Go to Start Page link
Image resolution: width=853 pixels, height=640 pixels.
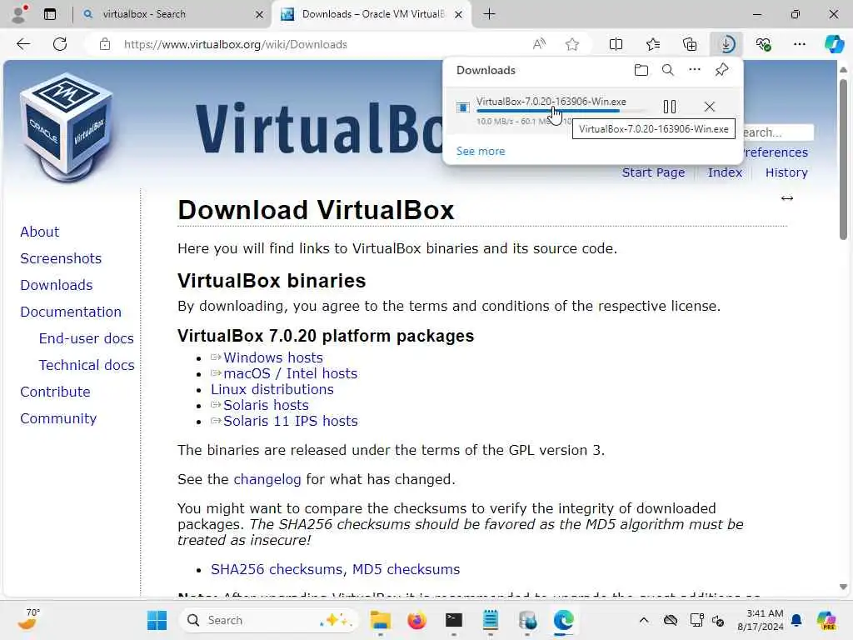tap(653, 172)
